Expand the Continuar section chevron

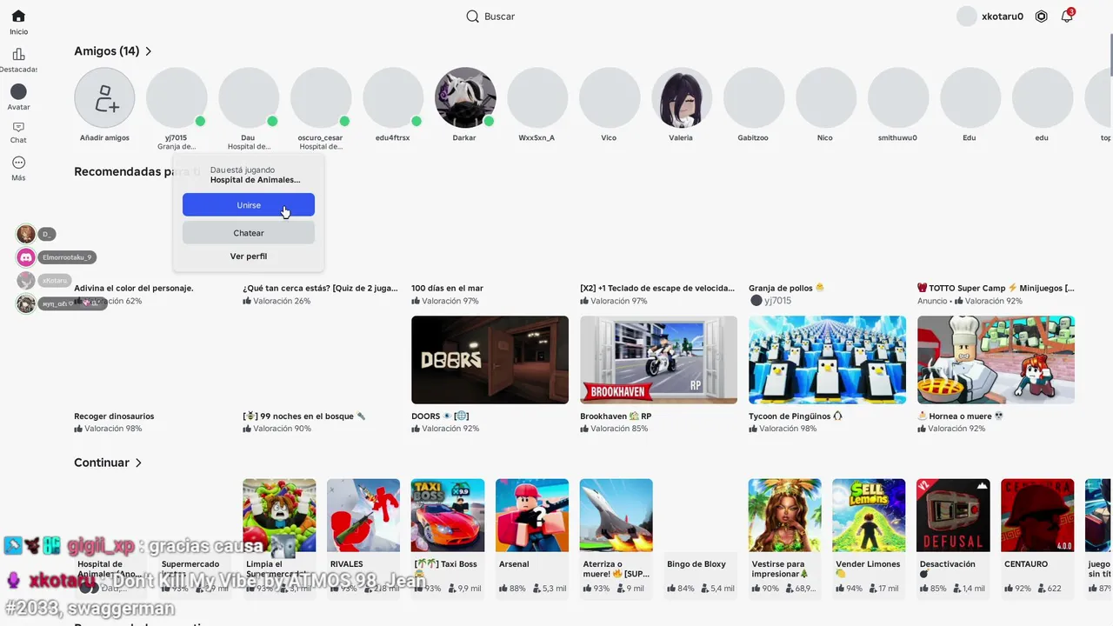point(138,463)
